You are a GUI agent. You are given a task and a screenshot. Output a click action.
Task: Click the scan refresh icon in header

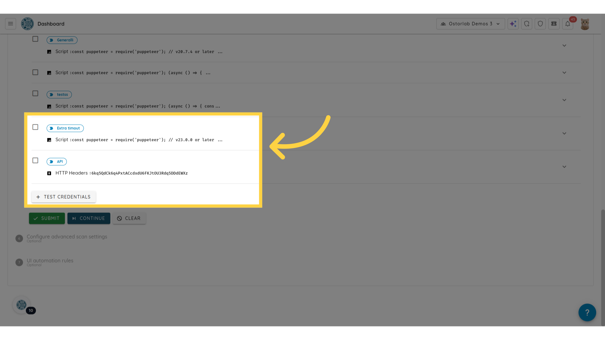pyautogui.click(x=527, y=24)
